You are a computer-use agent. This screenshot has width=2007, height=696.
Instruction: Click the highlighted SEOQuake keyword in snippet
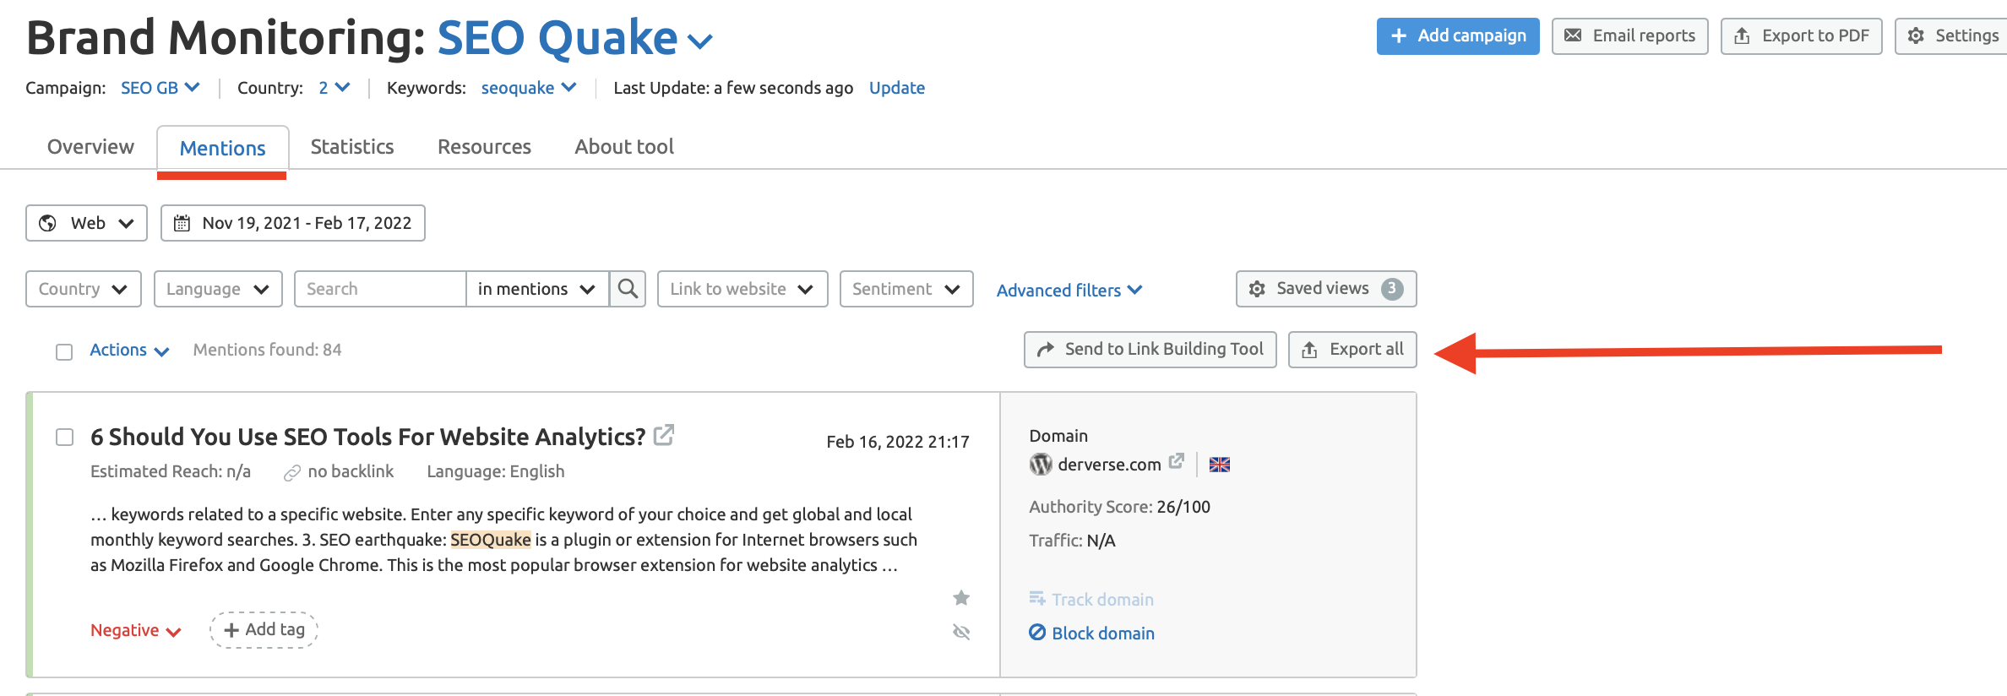491,540
